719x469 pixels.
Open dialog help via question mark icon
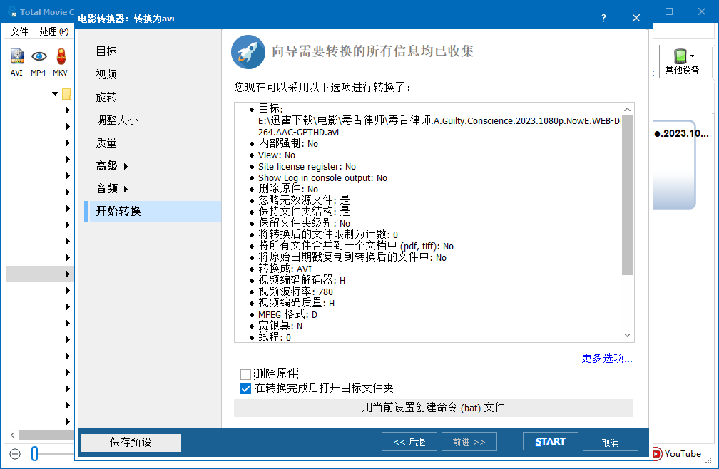[x=603, y=18]
